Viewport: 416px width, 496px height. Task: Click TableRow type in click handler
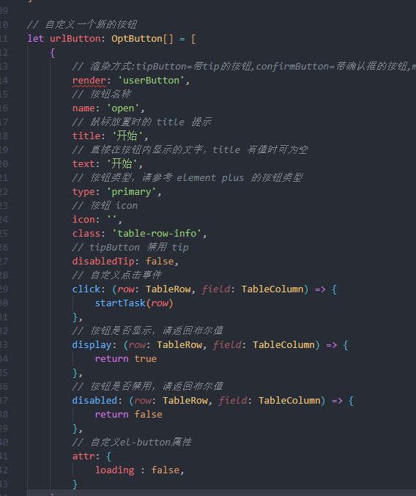tap(168, 289)
